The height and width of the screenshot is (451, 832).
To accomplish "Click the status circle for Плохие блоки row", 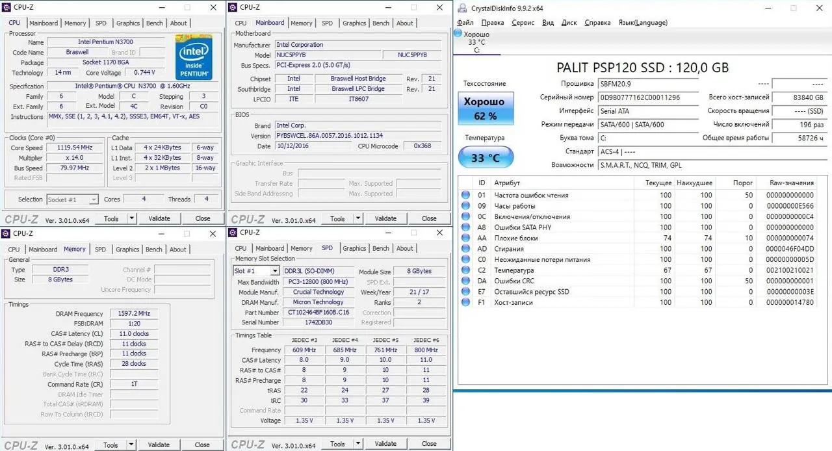I will 465,238.
